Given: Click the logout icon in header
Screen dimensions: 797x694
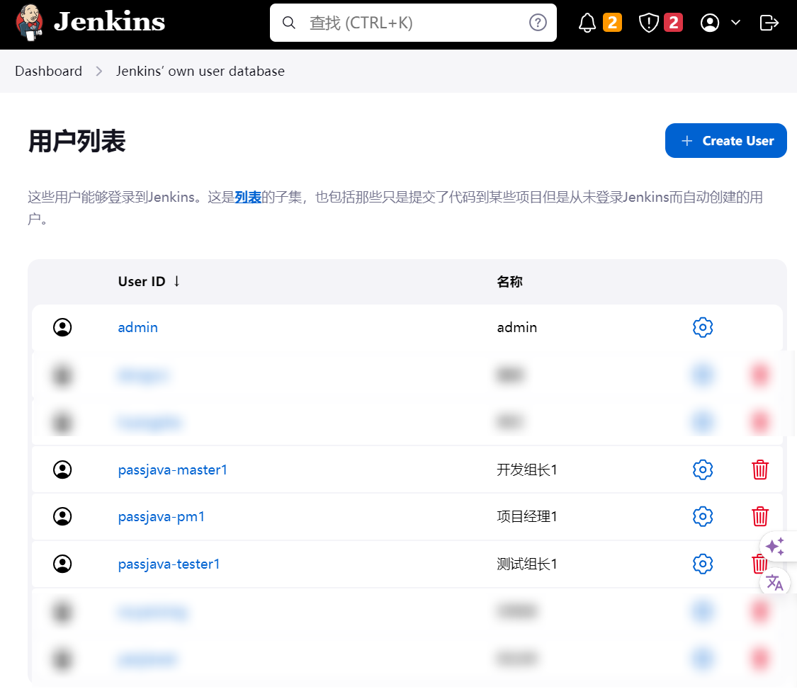Looking at the screenshot, I should pyautogui.click(x=769, y=23).
